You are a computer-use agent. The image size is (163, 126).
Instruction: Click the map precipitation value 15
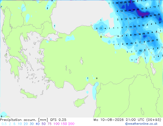[x=131, y=43]
